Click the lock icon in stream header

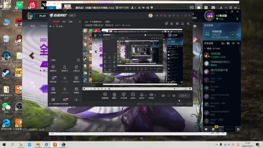pyautogui.click(x=172, y=24)
